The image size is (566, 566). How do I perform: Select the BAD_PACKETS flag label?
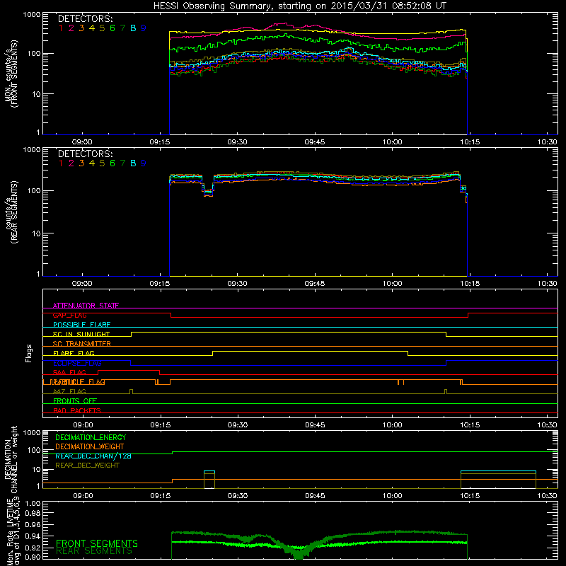(77, 410)
